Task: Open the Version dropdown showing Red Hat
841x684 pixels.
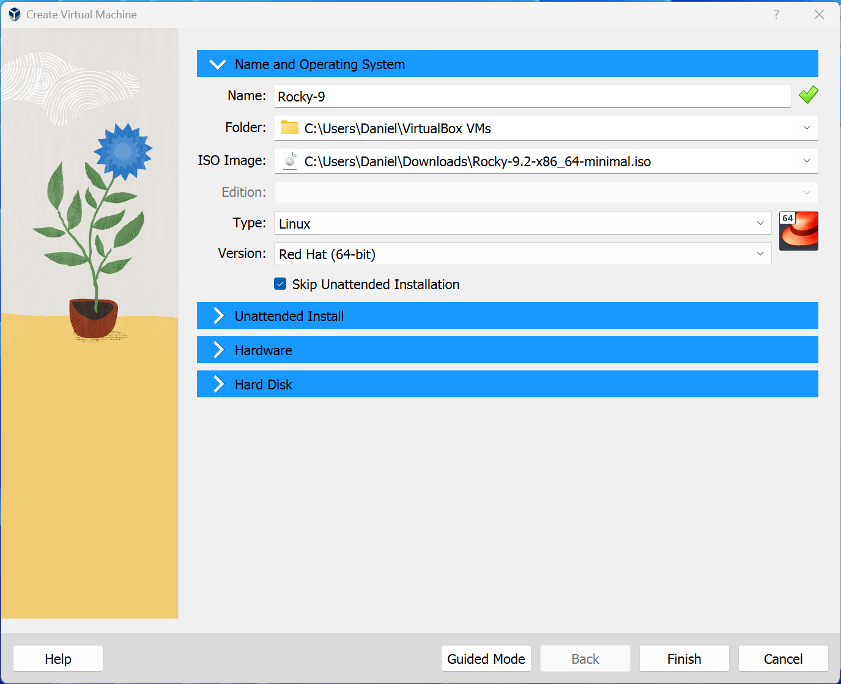Action: pos(522,254)
